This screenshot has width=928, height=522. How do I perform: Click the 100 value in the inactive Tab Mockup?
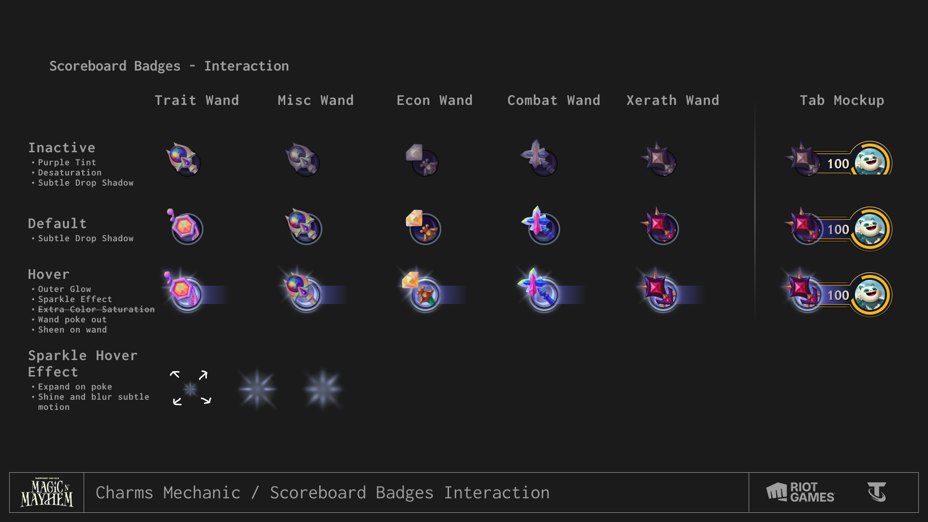(x=838, y=164)
